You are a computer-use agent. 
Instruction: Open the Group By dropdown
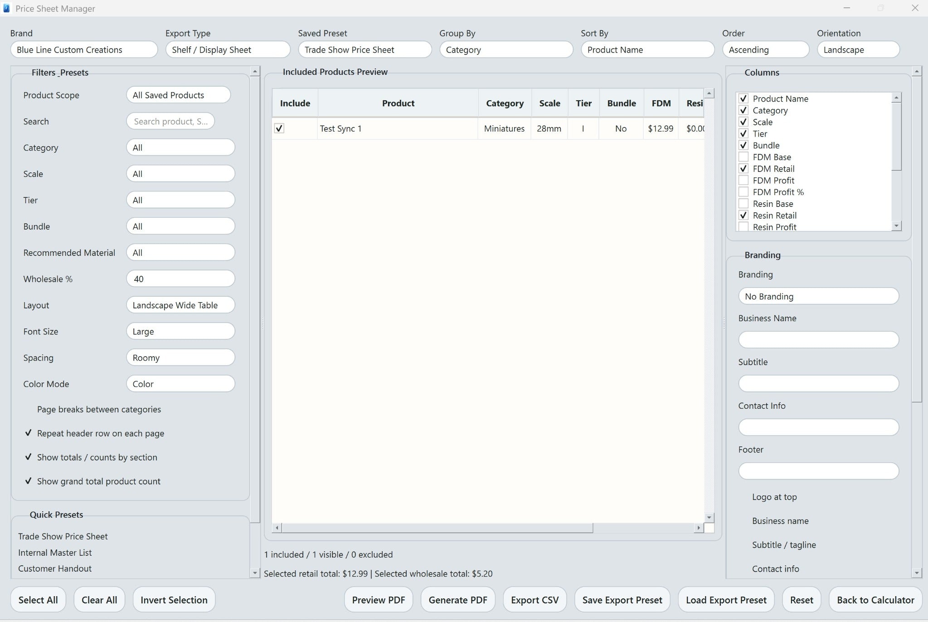tap(505, 49)
